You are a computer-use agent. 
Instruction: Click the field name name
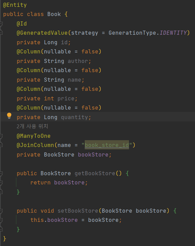tap(75, 80)
